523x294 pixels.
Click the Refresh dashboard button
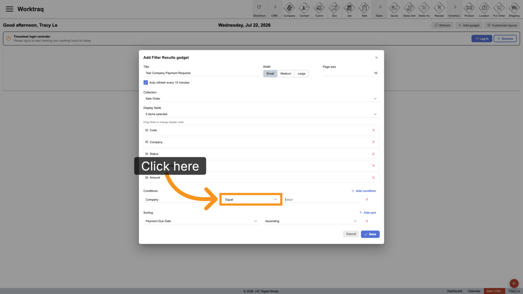click(x=442, y=26)
